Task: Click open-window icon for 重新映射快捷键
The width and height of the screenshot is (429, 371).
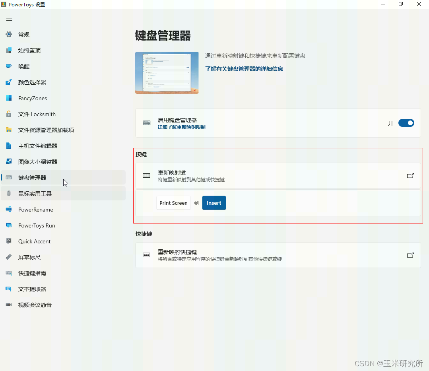Action: 410,255
